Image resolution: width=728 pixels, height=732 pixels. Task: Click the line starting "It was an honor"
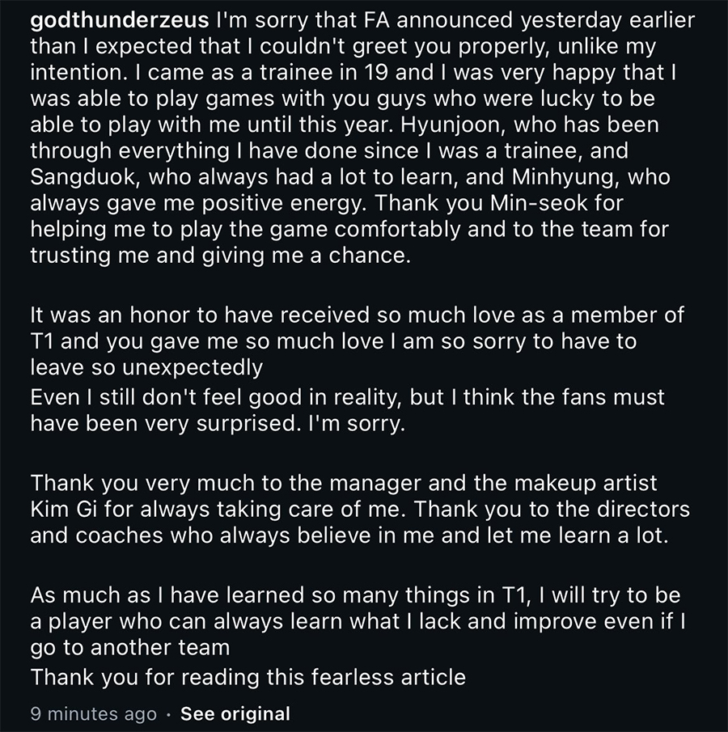pos(356,315)
